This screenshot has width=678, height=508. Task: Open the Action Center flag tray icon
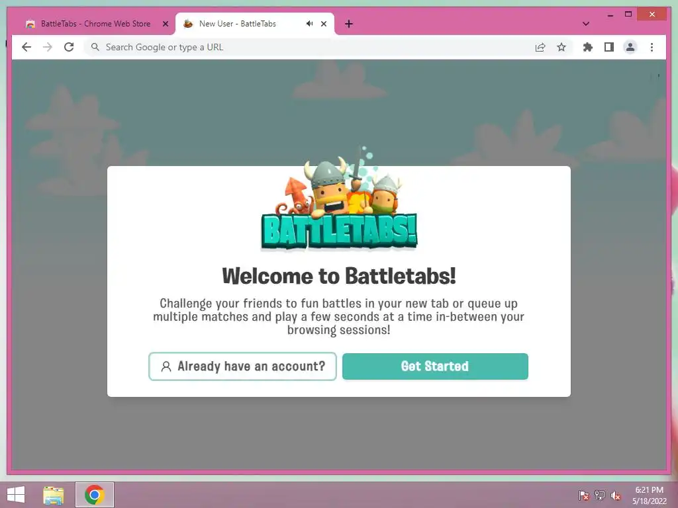[x=584, y=495]
